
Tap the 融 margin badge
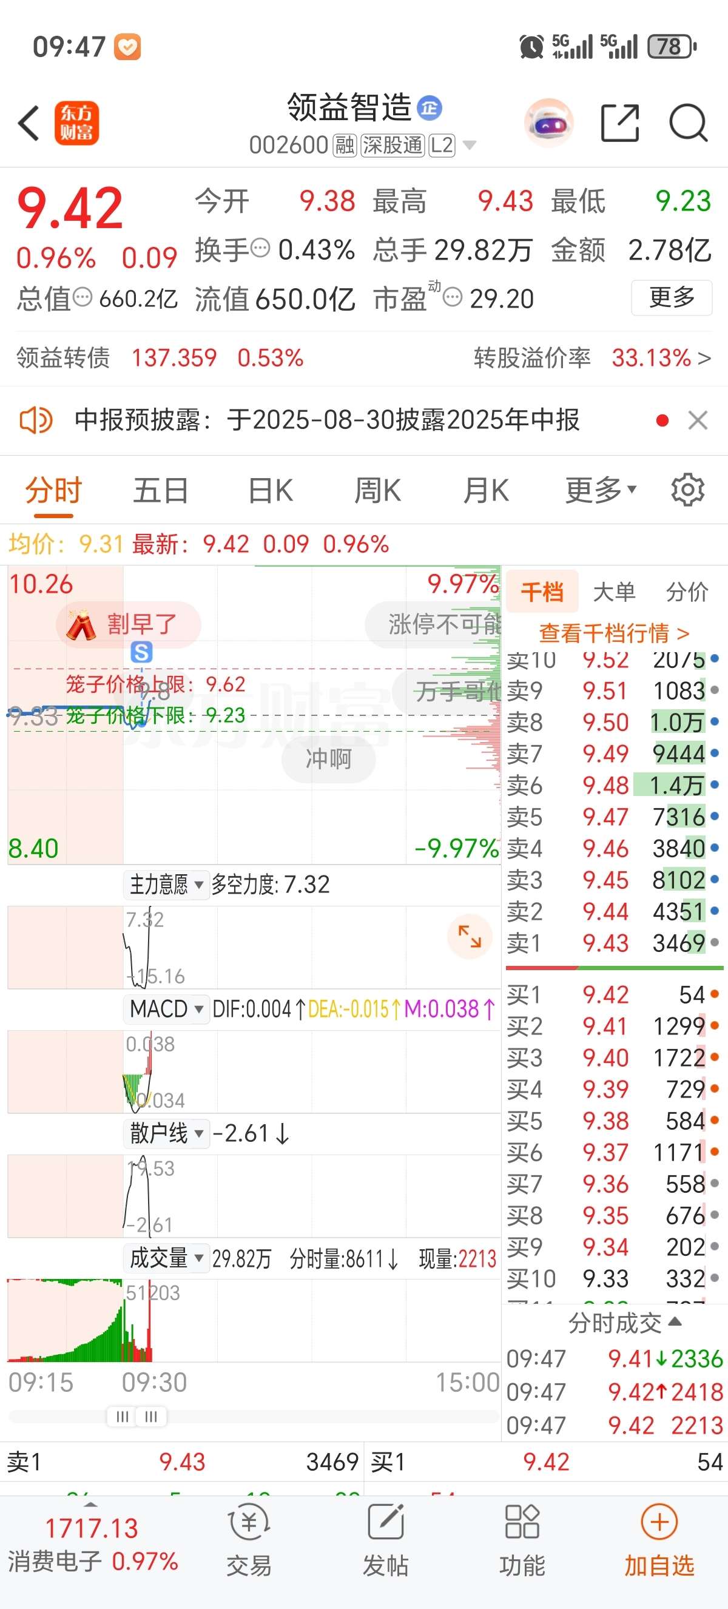coord(344,146)
